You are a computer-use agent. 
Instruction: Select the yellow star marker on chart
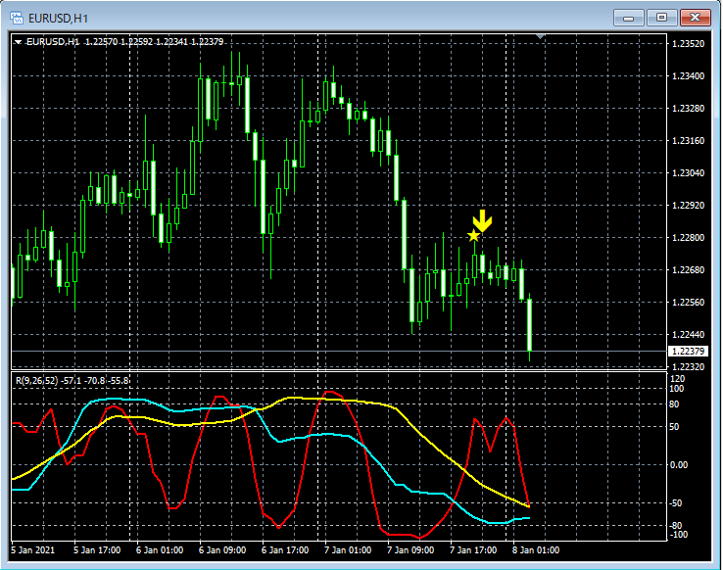(474, 236)
